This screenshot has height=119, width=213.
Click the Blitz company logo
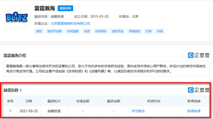pyautogui.click(x=17, y=17)
